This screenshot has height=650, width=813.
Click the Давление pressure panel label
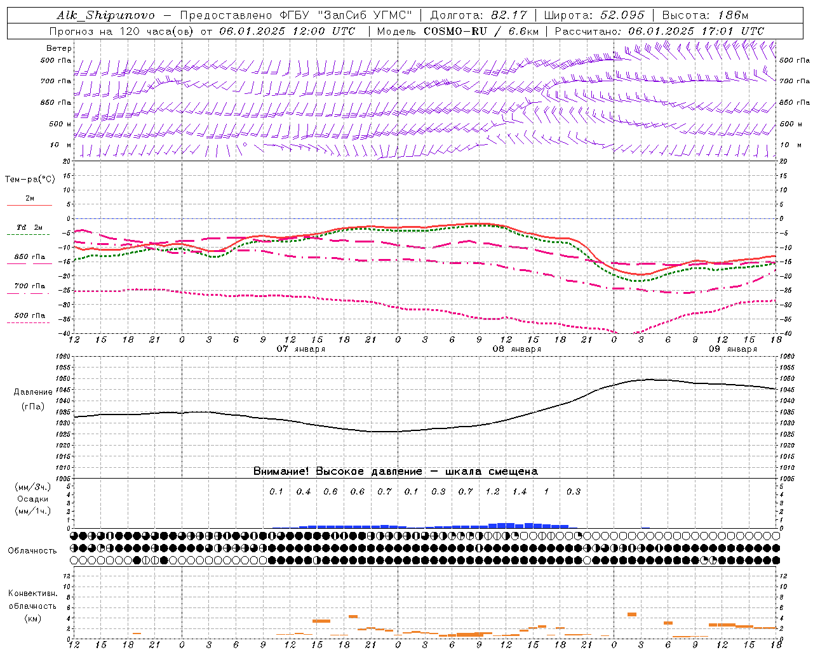coord(33,392)
